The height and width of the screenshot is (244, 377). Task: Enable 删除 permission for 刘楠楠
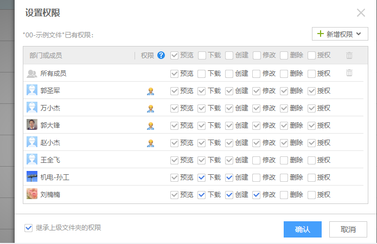[284, 195]
